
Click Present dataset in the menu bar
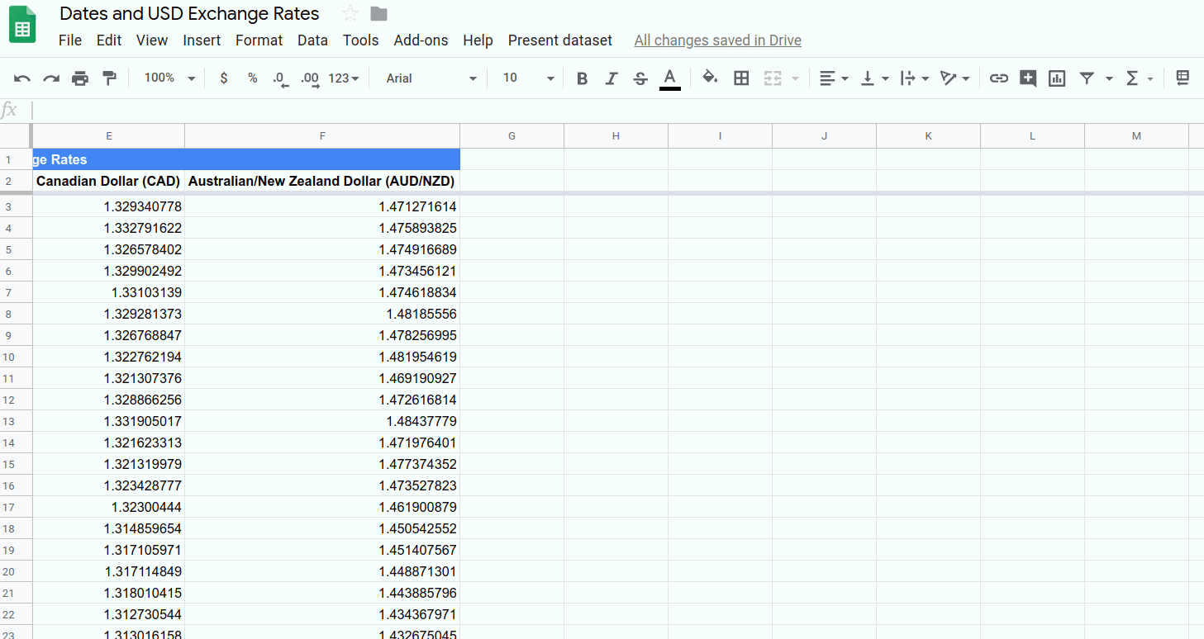pyautogui.click(x=559, y=40)
